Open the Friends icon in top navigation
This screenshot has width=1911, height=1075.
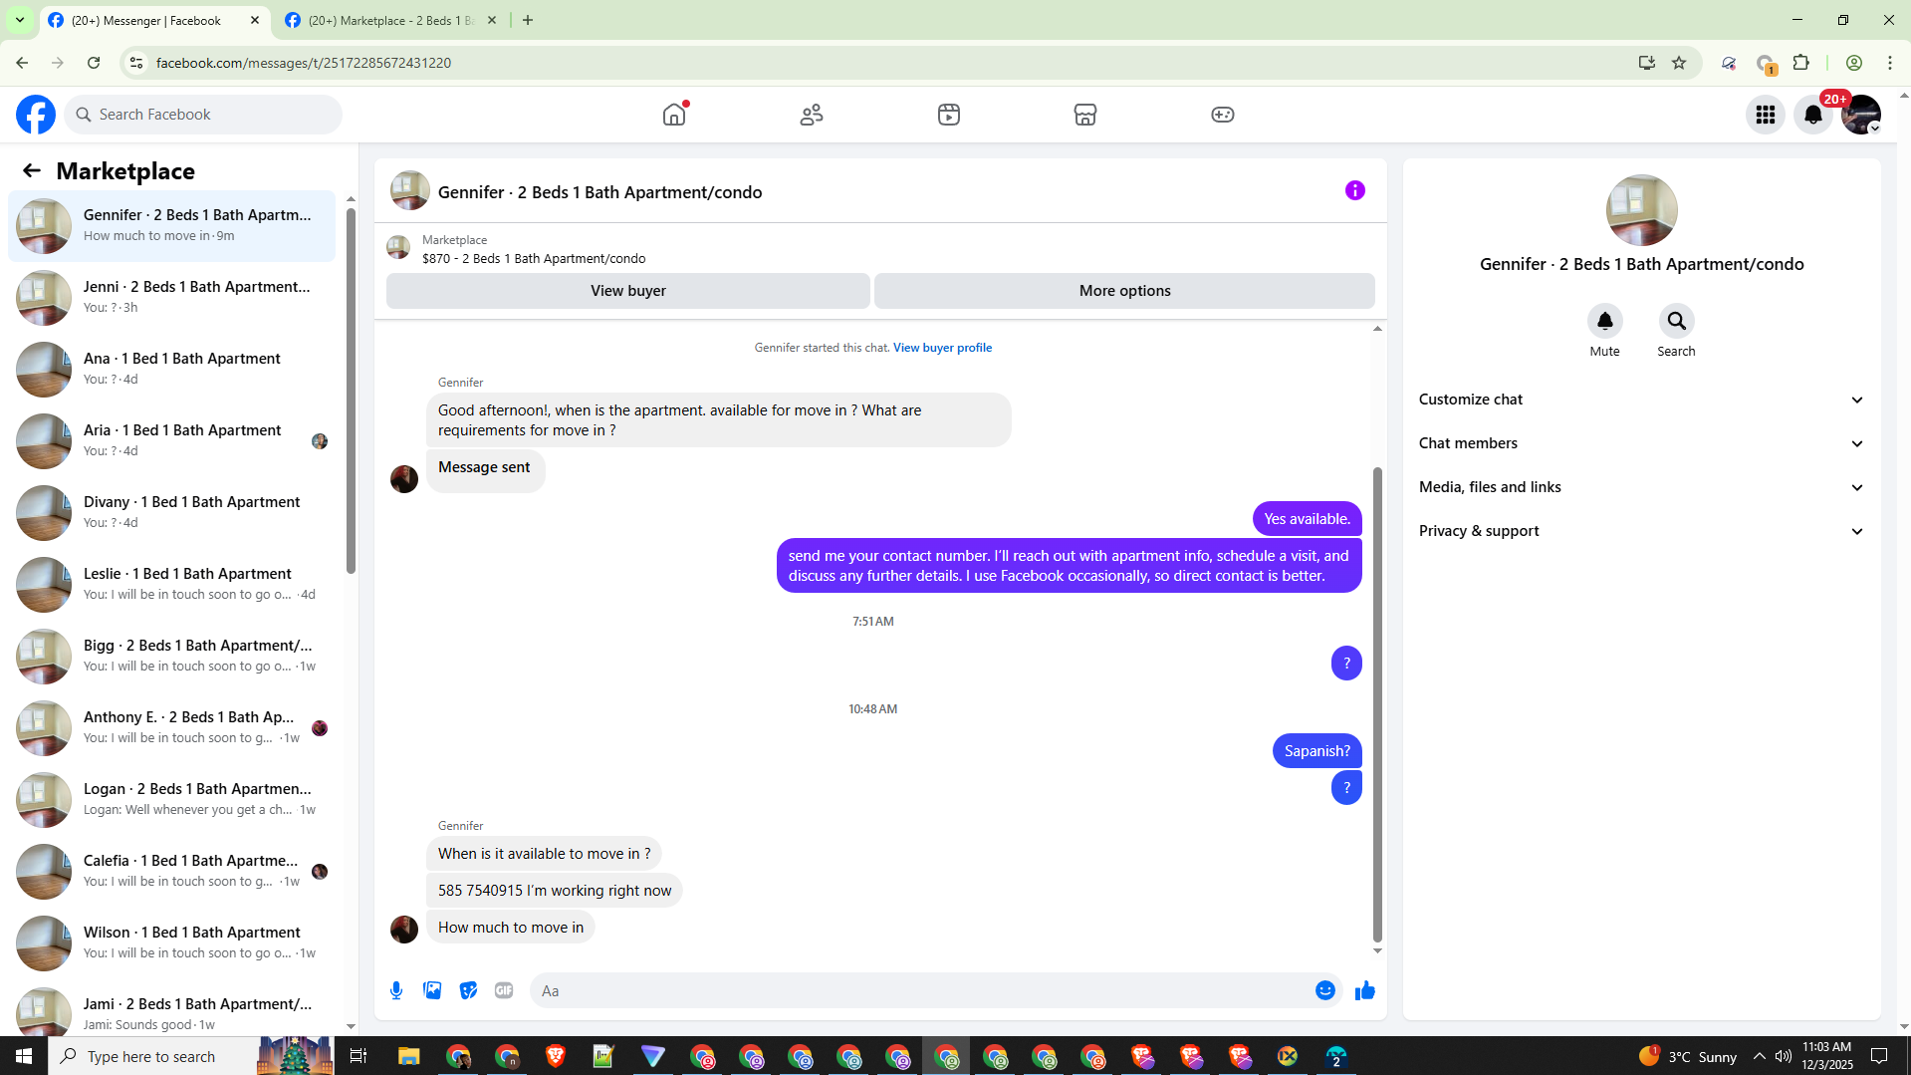point(812,115)
